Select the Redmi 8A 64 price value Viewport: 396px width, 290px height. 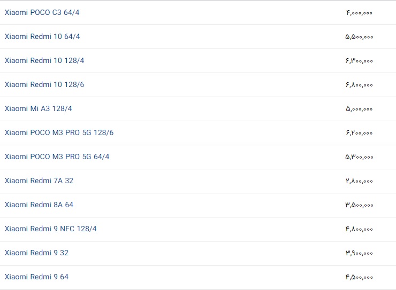point(359,205)
